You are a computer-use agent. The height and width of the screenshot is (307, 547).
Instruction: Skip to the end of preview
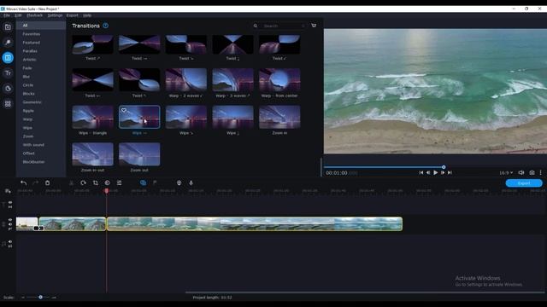[450, 172]
